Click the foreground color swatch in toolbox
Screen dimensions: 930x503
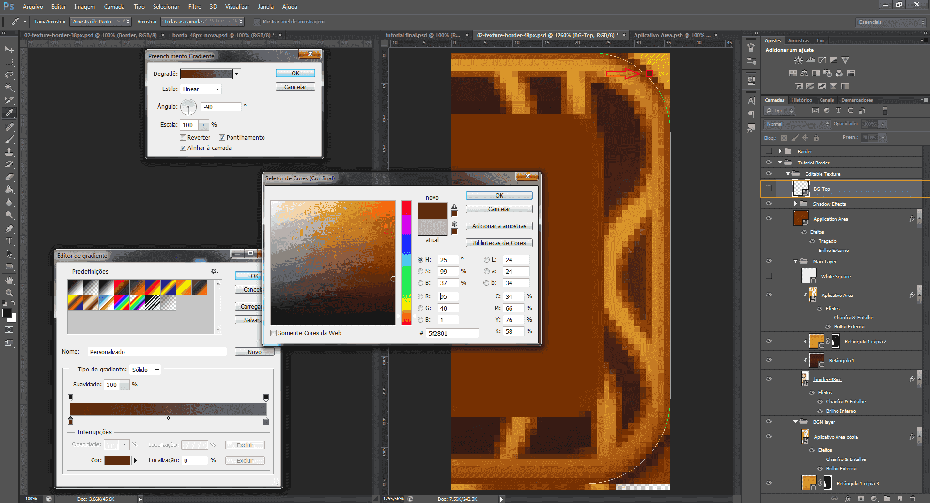pyautogui.click(x=7, y=313)
